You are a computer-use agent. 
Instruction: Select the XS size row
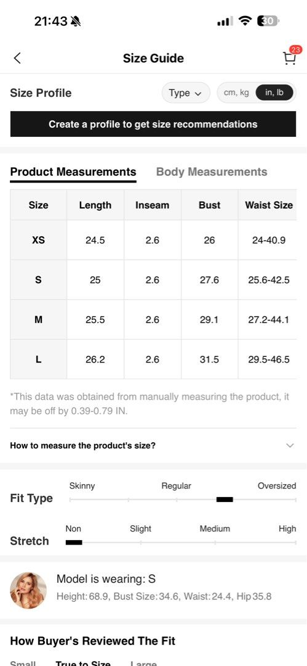153,240
